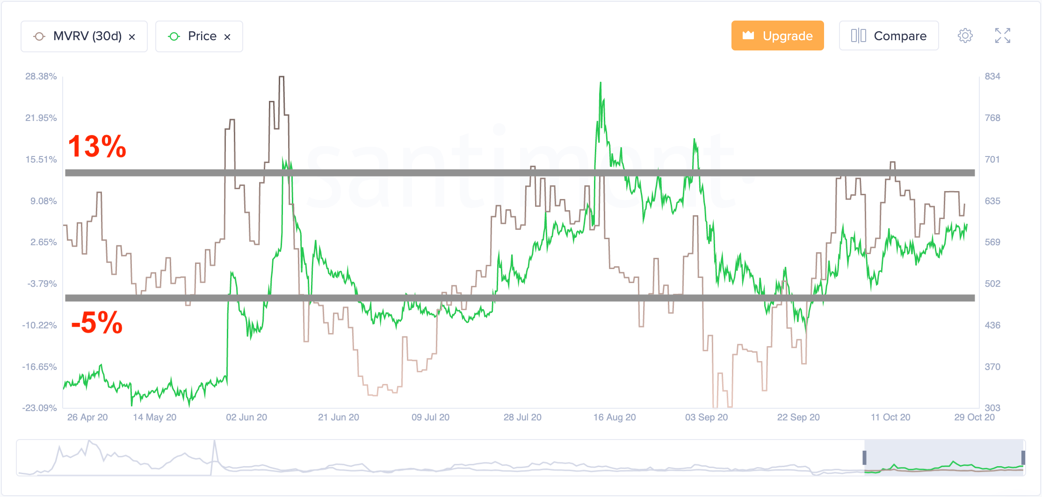Click the 13% upper horizontal line

click(520, 173)
